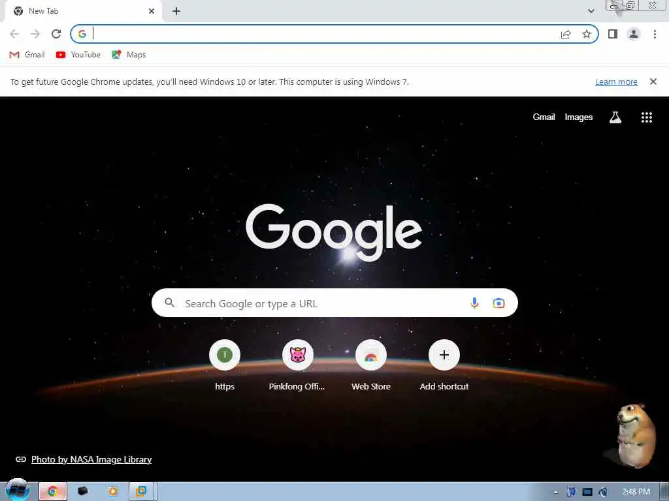Open the Google apps grid

(647, 117)
